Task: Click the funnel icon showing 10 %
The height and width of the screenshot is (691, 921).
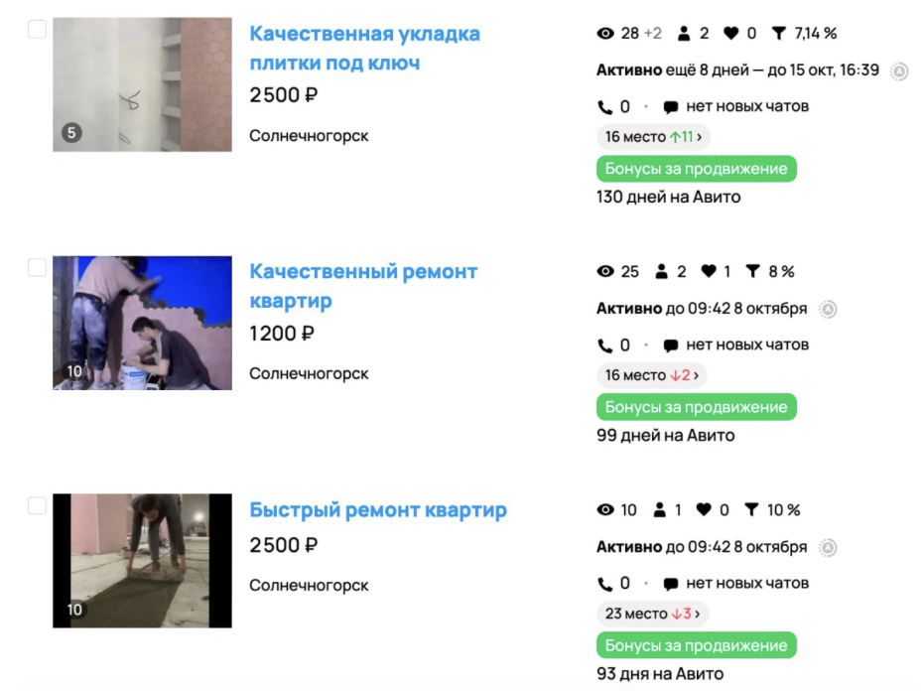Action: point(751,510)
